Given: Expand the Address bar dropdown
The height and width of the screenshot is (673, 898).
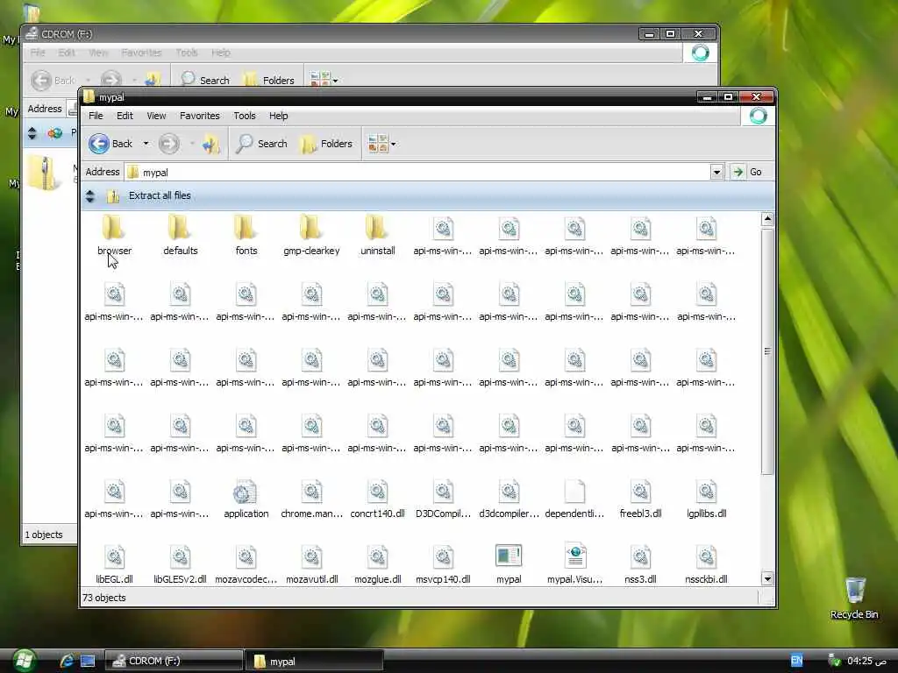Looking at the screenshot, I should tap(716, 172).
